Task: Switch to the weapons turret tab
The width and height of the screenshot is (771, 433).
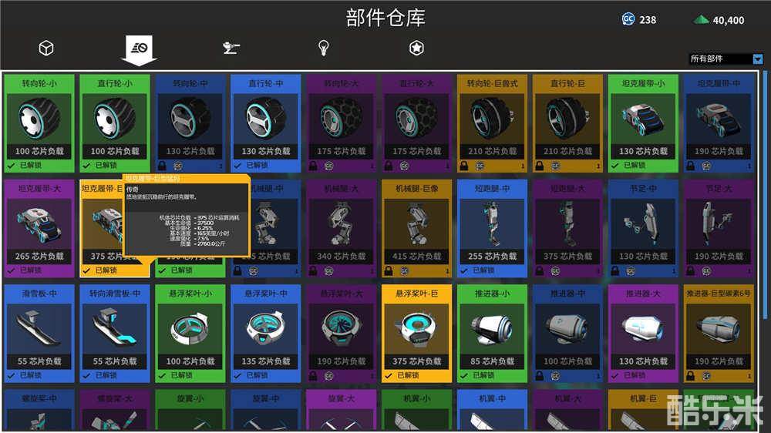Action: pos(230,49)
